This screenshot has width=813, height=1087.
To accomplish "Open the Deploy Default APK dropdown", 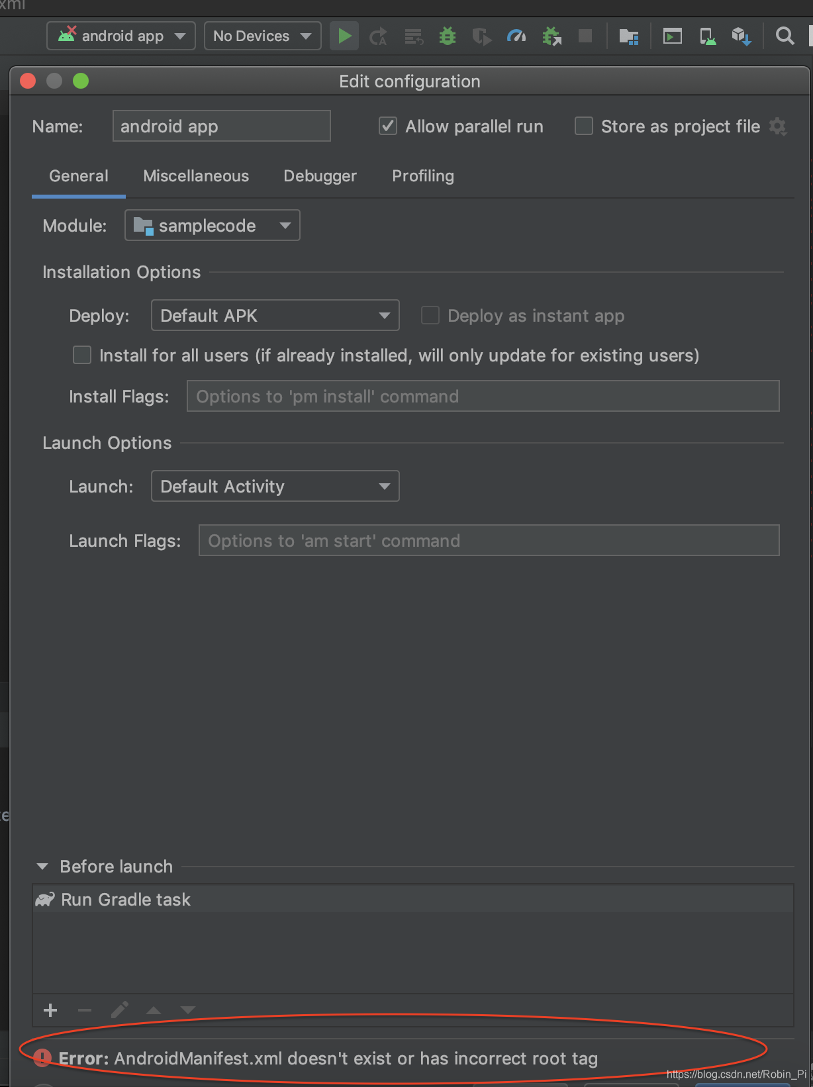I will (275, 315).
